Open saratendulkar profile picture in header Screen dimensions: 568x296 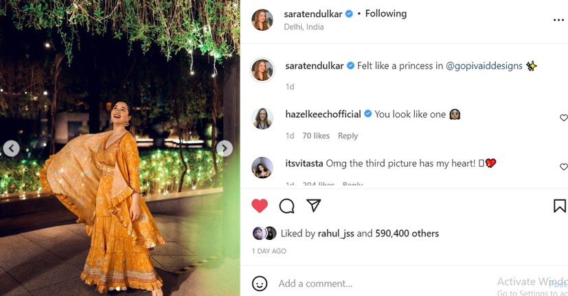(x=262, y=20)
